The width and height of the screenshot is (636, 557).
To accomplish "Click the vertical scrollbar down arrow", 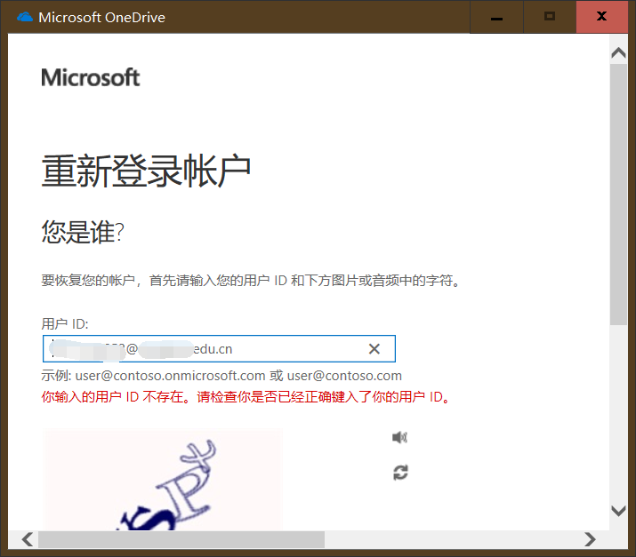I will [x=618, y=511].
